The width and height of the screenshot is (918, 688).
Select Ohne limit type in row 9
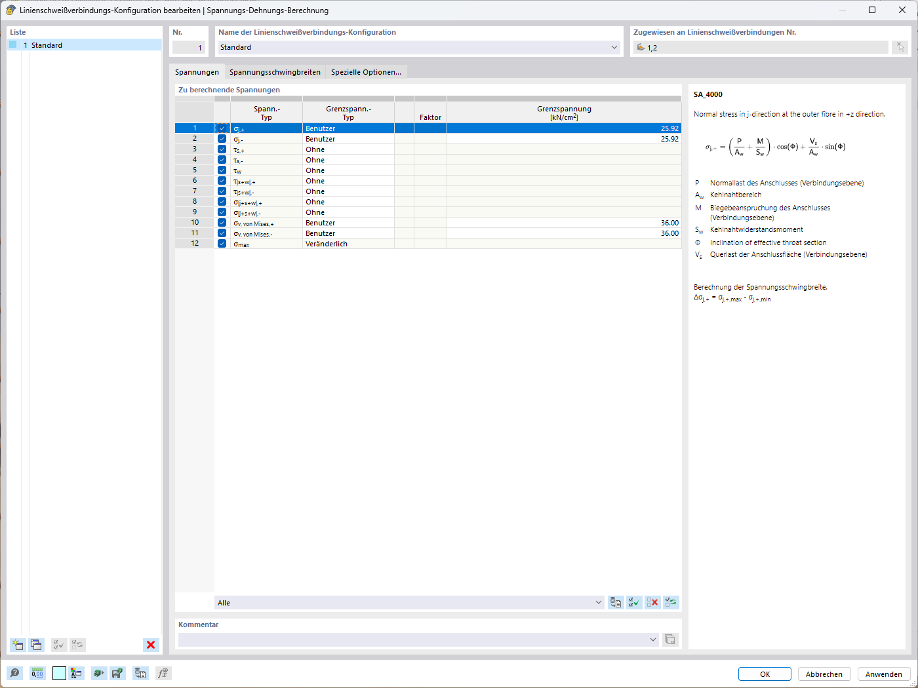tap(348, 212)
